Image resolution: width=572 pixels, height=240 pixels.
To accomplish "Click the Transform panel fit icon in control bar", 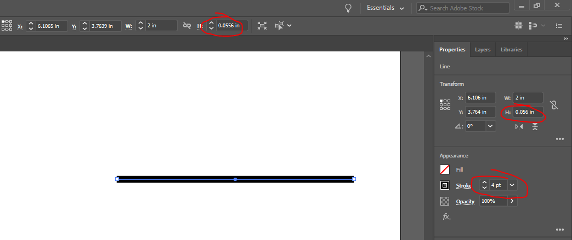I will pyautogui.click(x=262, y=26).
